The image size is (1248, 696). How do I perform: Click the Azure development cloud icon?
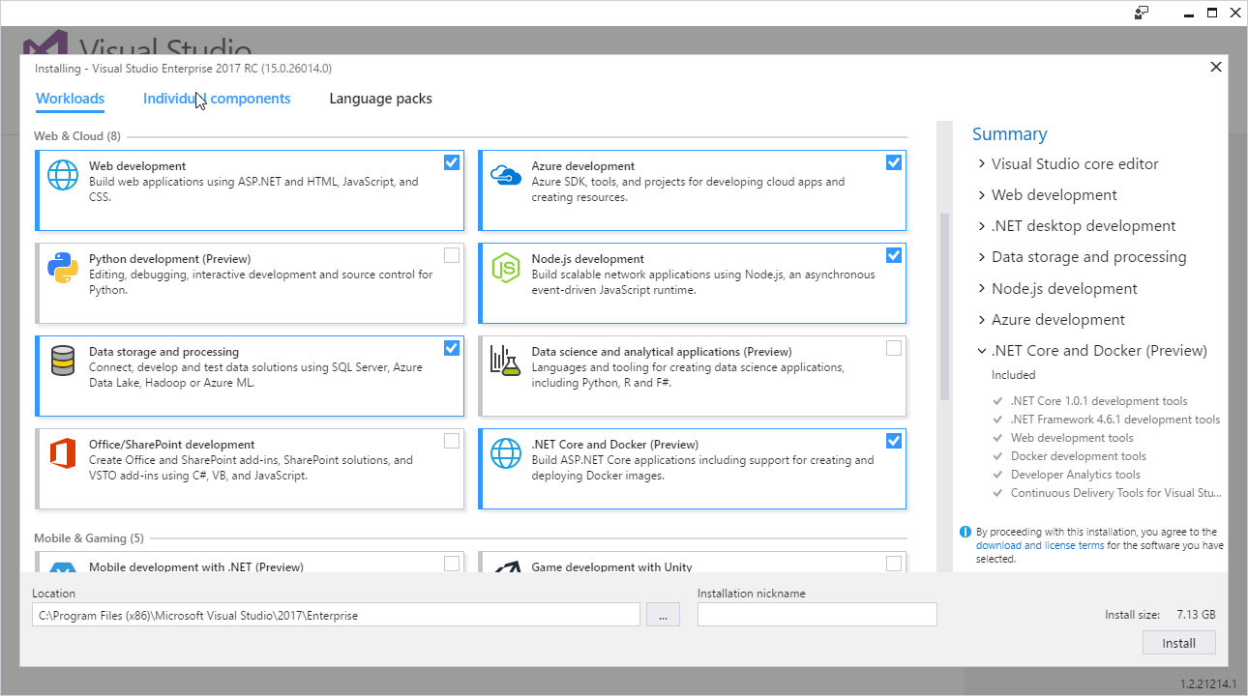(x=505, y=175)
